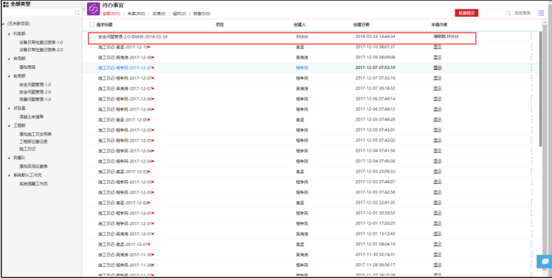This screenshot has height=279, width=552.
Task: Collapse the 系统默认工作流 tree node
Action: (x=9, y=175)
